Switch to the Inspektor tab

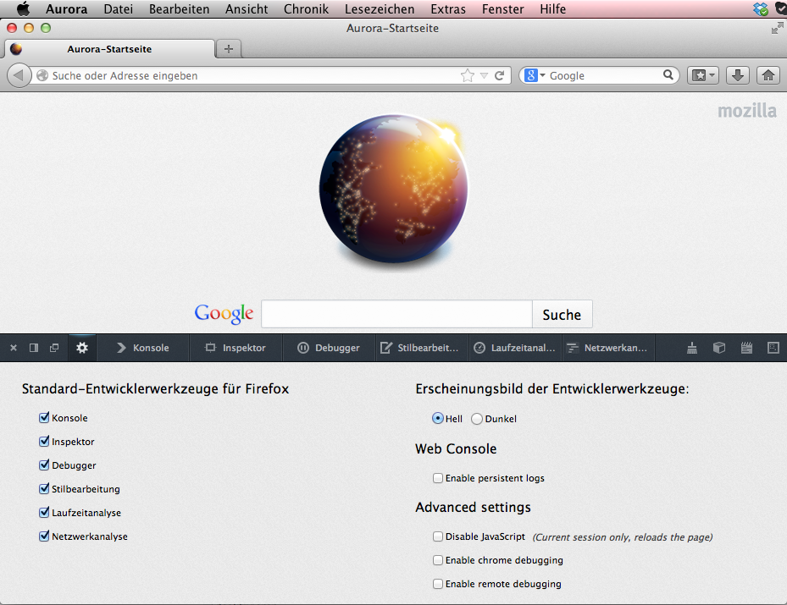(x=236, y=348)
